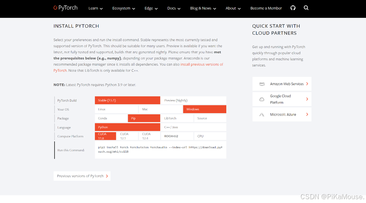
Task: Go to home via PyTorch logo
Action: point(65,8)
